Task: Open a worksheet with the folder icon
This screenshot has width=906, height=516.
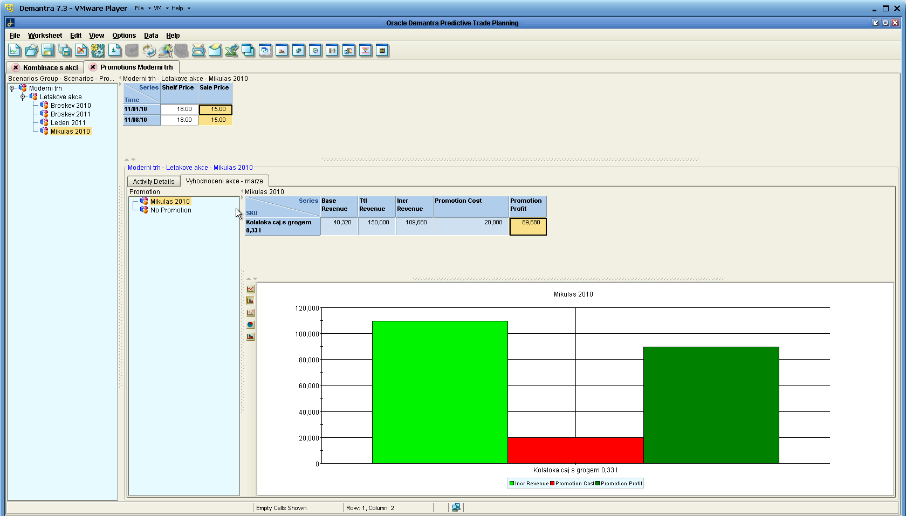Action: click(31, 51)
